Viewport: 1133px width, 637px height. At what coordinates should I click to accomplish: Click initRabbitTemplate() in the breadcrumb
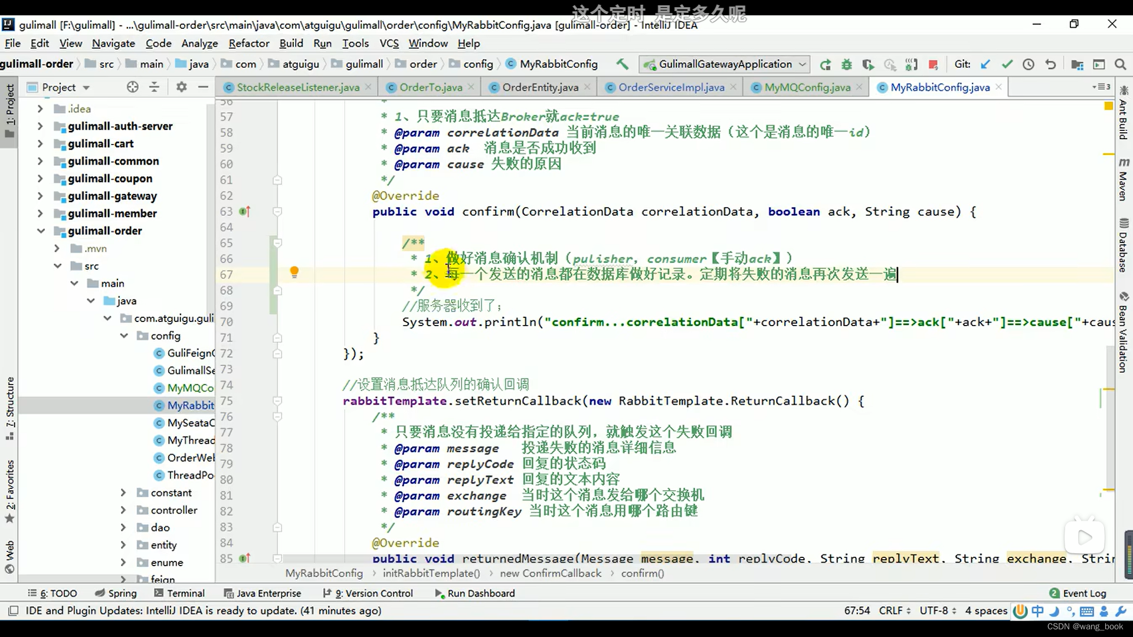tap(431, 573)
